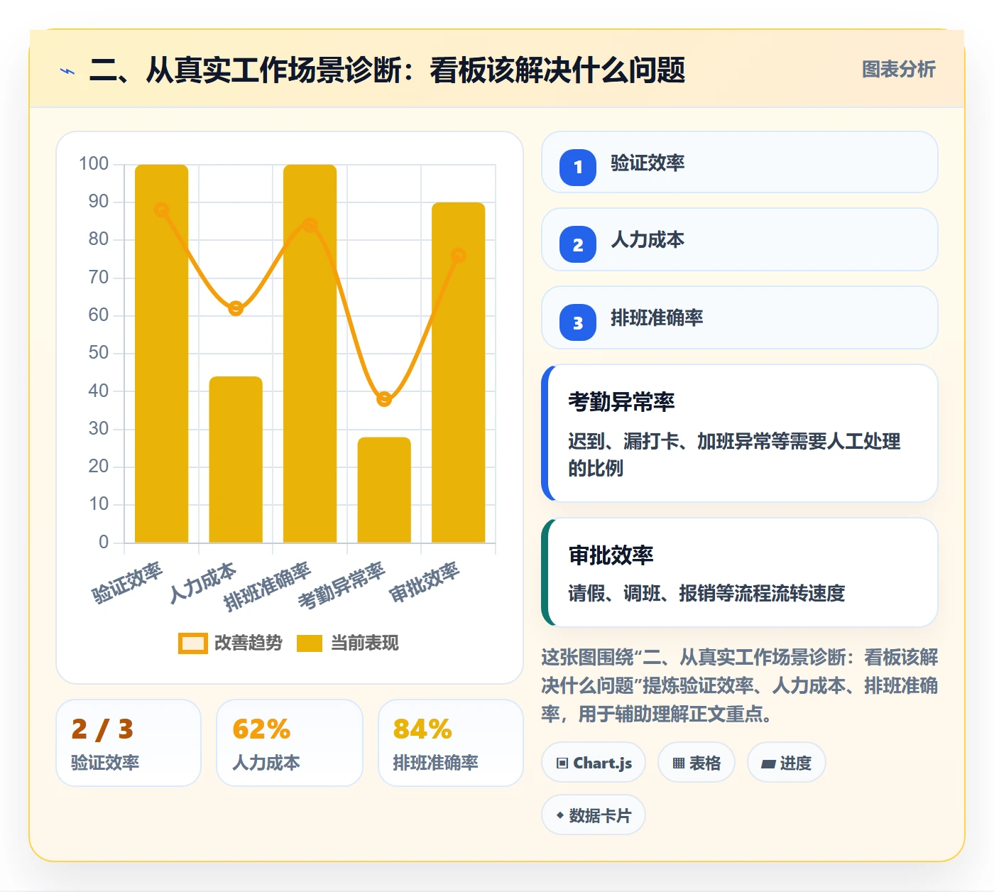994x892 pixels.
Task: Click the 100 y-axis tick label
Action: (x=94, y=164)
